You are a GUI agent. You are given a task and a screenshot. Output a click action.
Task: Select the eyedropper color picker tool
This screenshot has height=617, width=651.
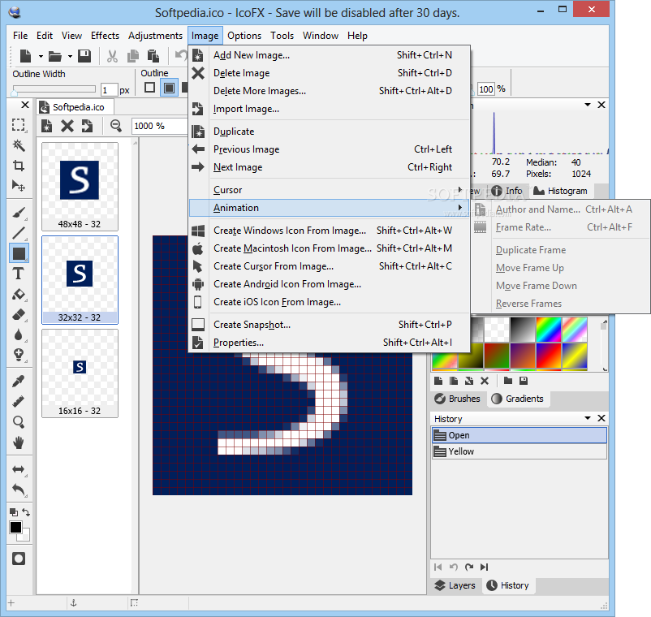click(19, 382)
